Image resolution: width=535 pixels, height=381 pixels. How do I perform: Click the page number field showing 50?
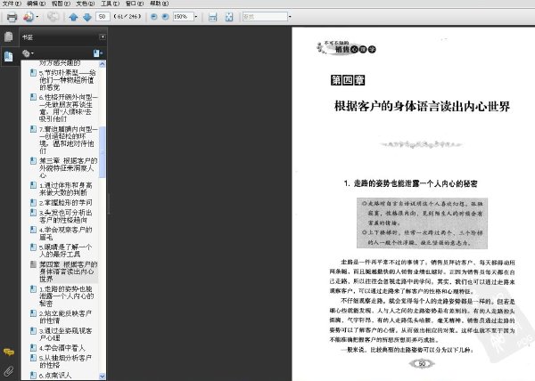(103, 16)
